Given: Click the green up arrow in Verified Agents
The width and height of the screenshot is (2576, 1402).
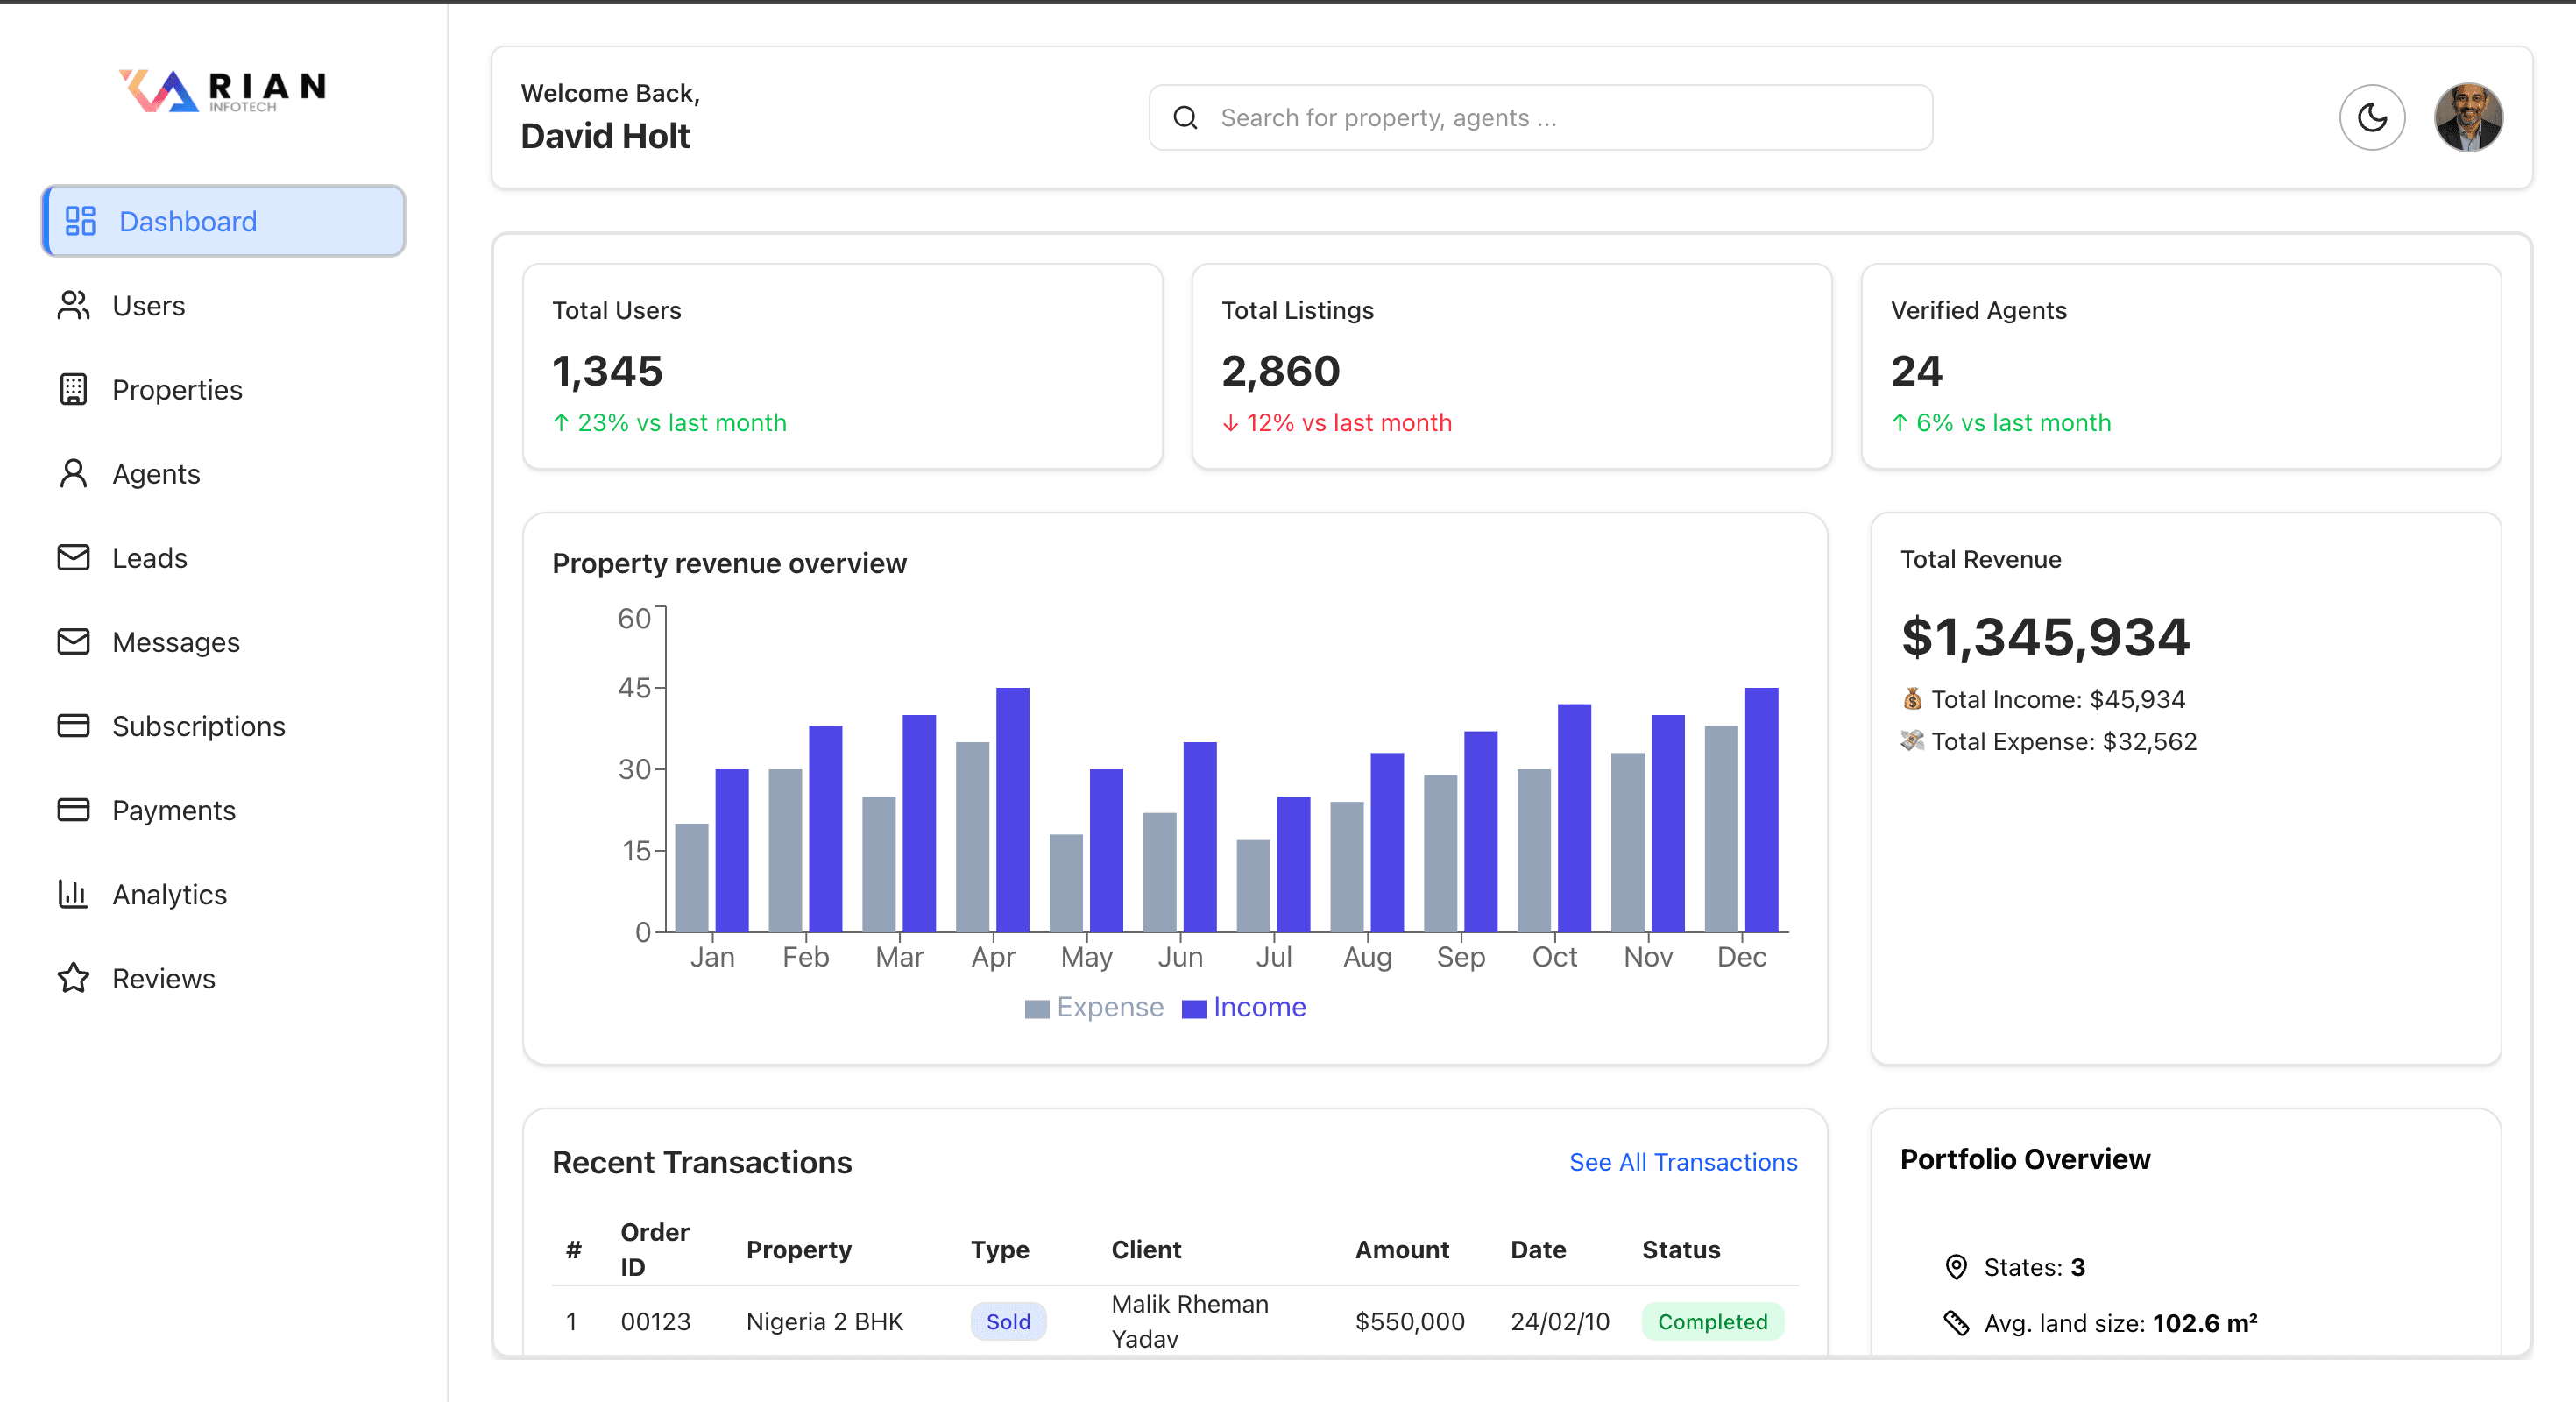Looking at the screenshot, I should click(x=1900, y=423).
